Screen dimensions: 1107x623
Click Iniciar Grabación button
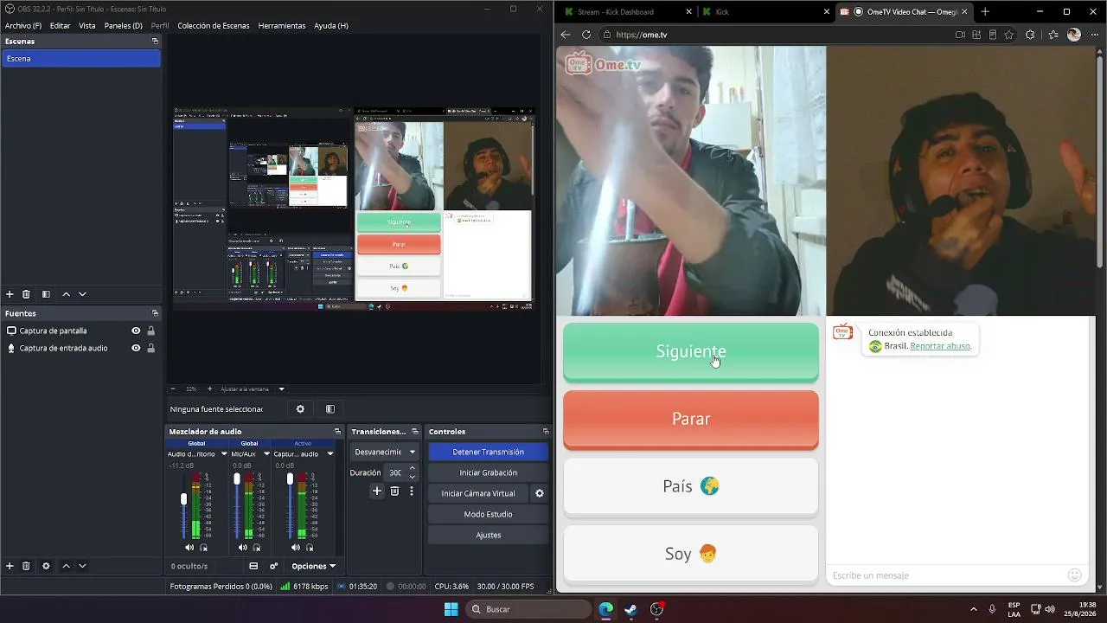(488, 472)
